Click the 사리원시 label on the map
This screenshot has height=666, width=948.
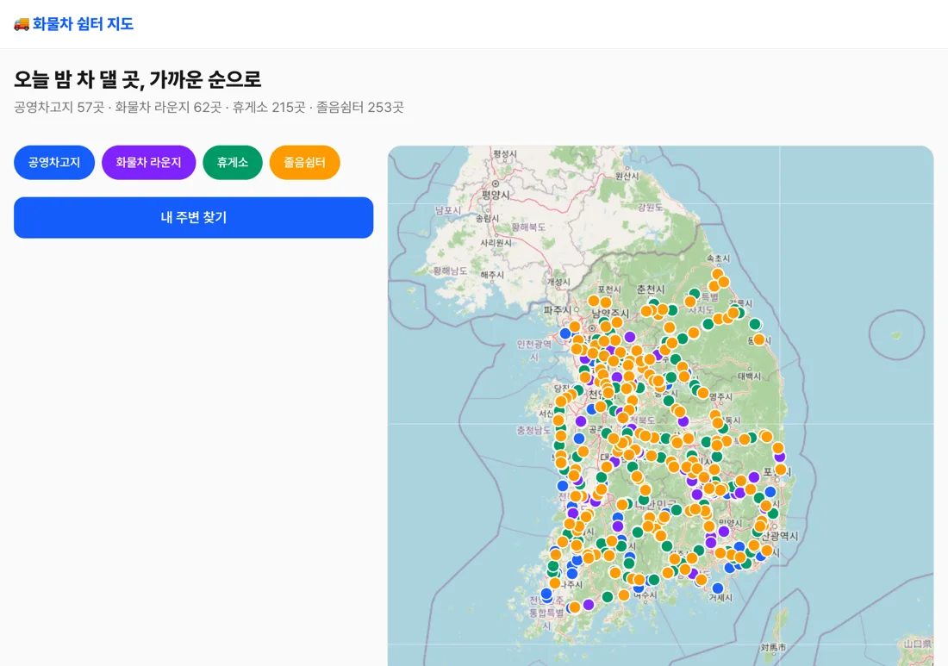pos(496,242)
